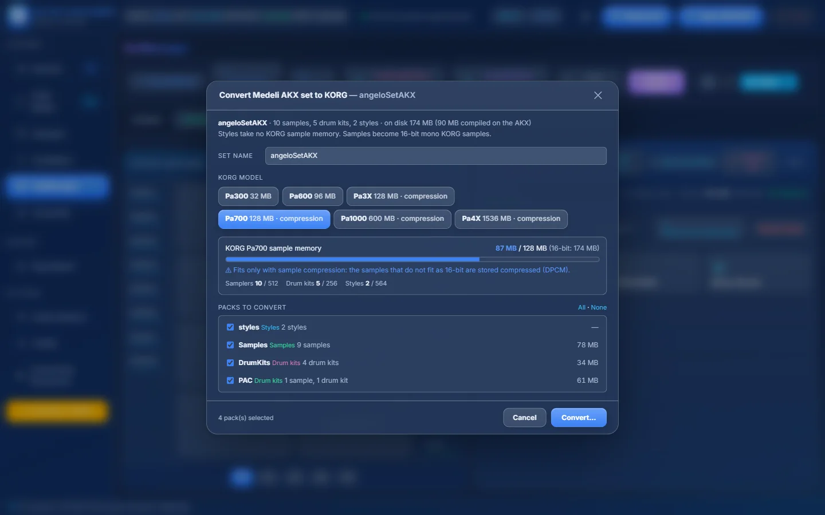Click the '78 MB' size value
The width and height of the screenshot is (825, 515).
[x=587, y=345]
